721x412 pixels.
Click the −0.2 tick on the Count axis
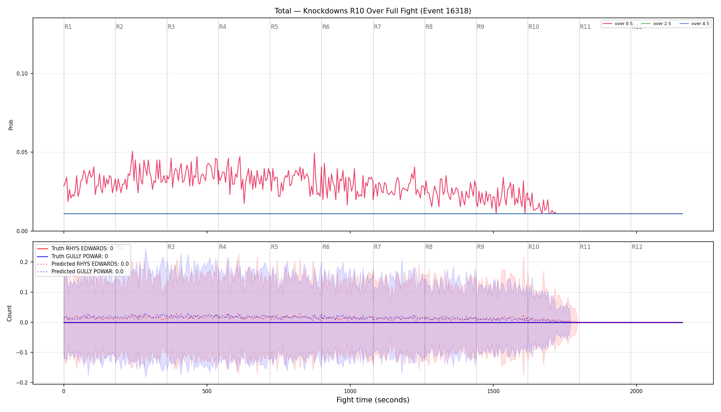click(x=22, y=383)
